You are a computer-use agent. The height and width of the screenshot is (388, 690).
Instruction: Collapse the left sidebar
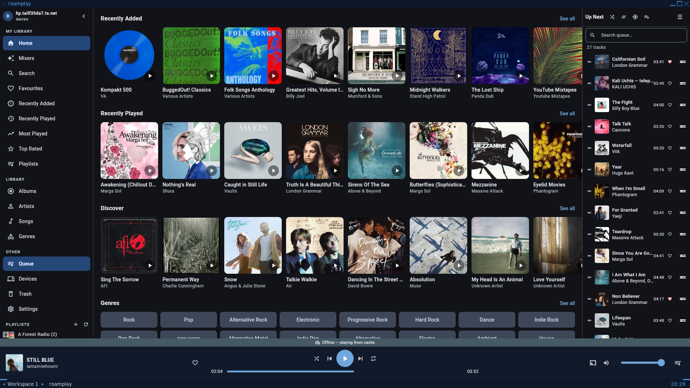pos(84,16)
